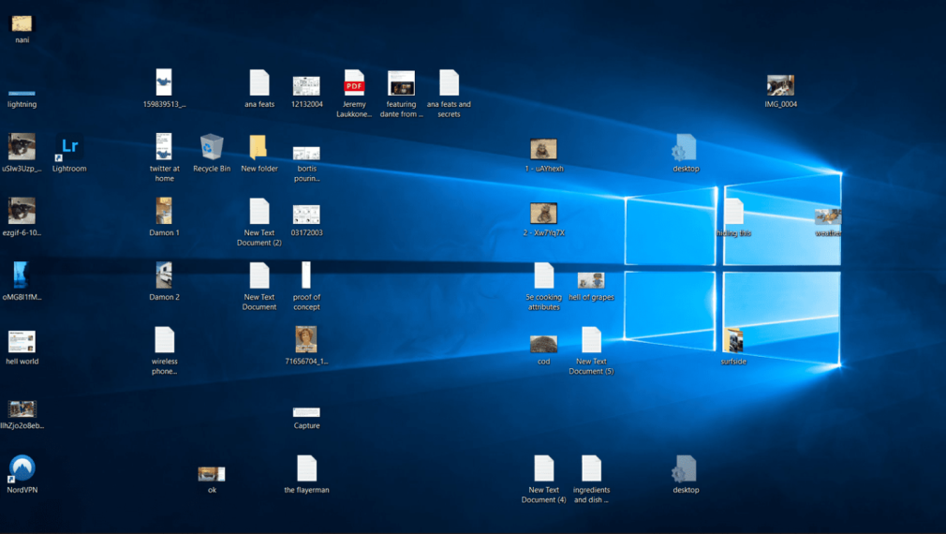
Task: Select the 2 - Xw7Yq7X image
Action: (x=543, y=219)
